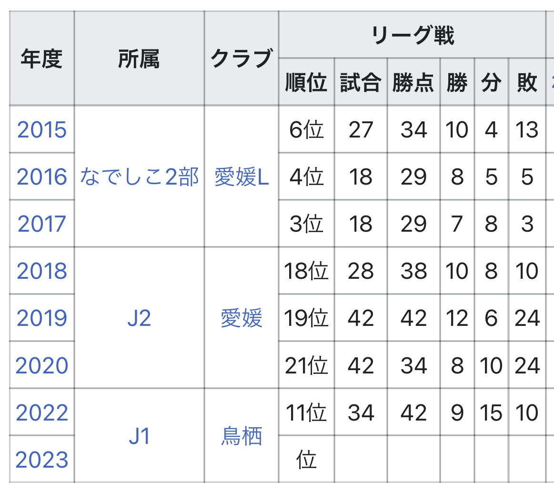The image size is (554, 490).
Task: Open the 愛媛L club link
Action: point(242,177)
